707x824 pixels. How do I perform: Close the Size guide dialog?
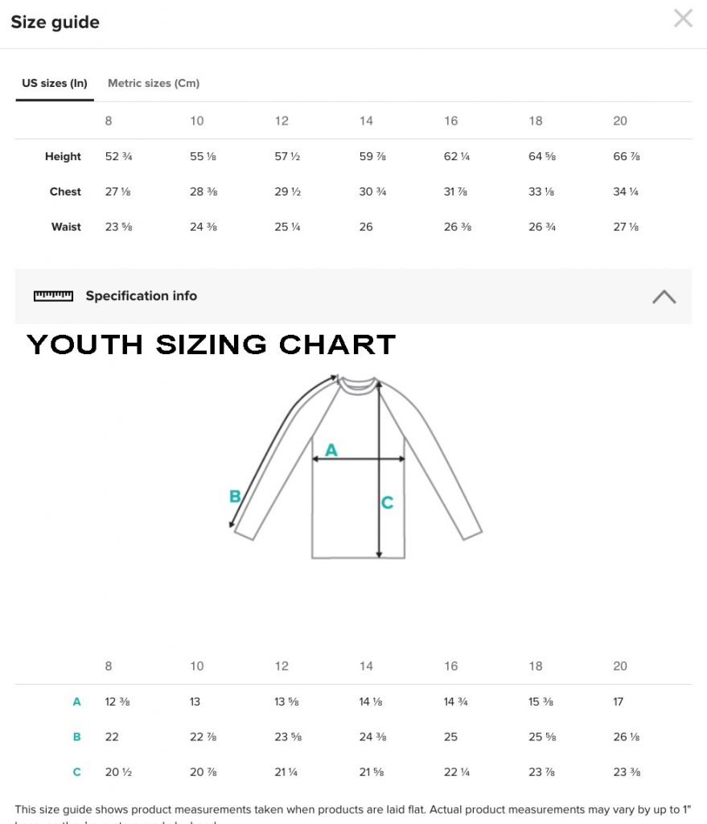click(x=683, y=18)
